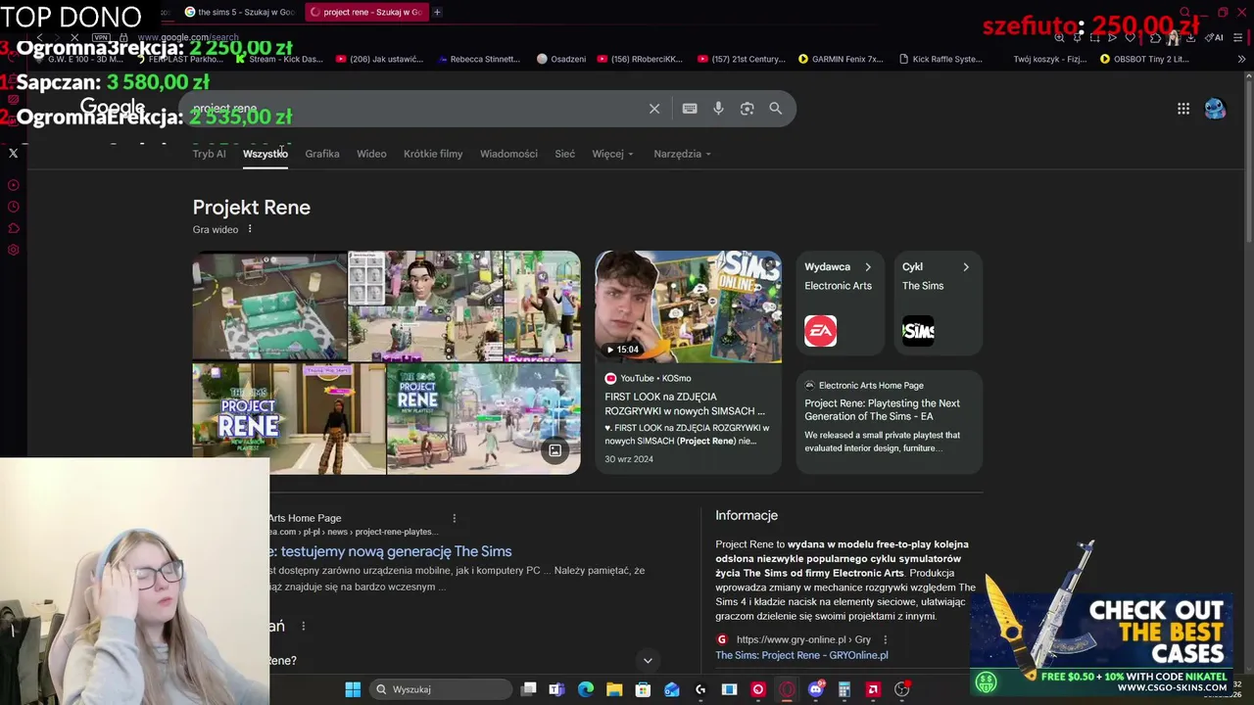
Task: Open the image gallery icon on thumbnails
Action: (x=555, y=450)
